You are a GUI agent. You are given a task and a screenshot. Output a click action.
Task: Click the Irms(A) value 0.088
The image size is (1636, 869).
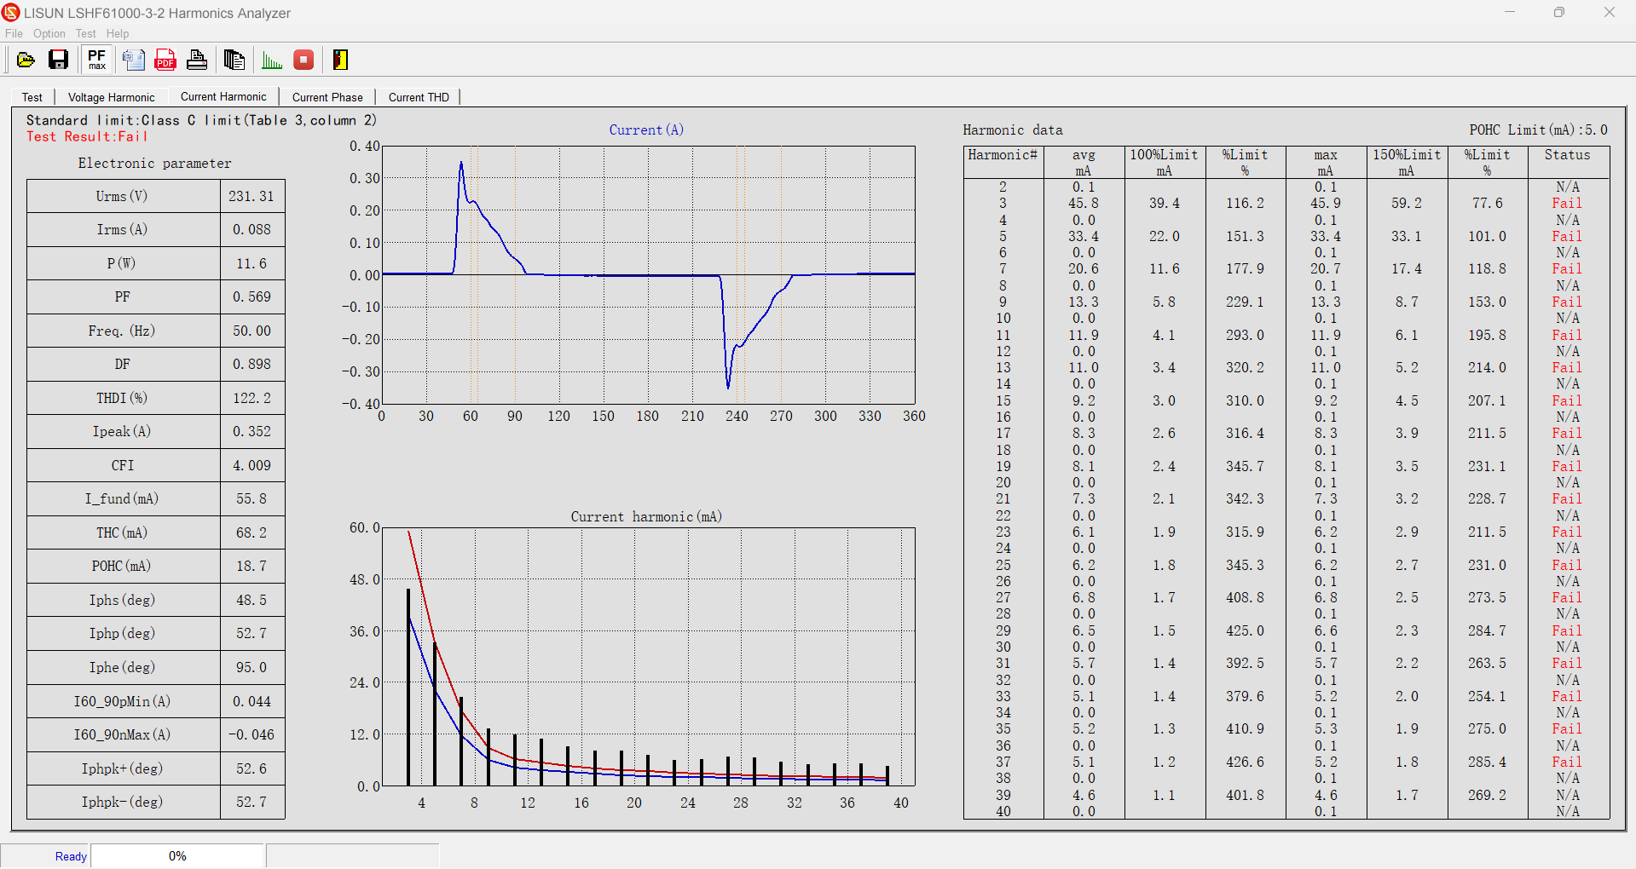pos(251,229)
